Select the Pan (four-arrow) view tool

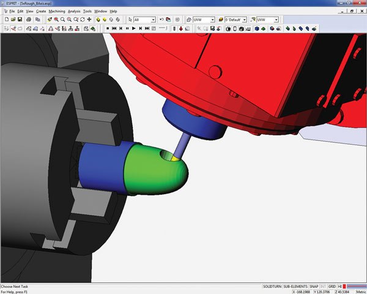(90, 20)
